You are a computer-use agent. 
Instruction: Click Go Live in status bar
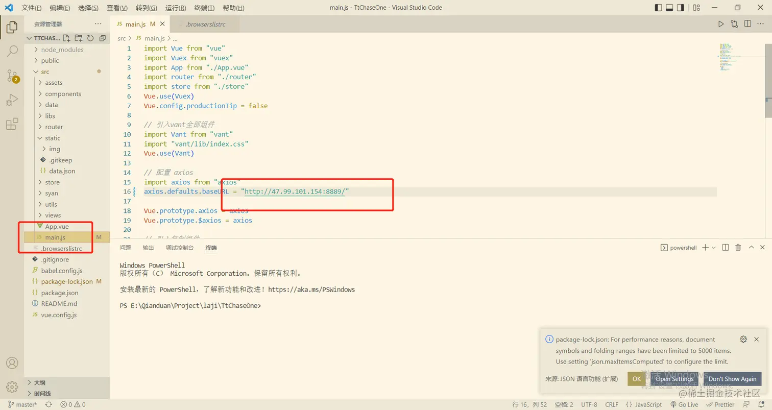tap(684, 404)
